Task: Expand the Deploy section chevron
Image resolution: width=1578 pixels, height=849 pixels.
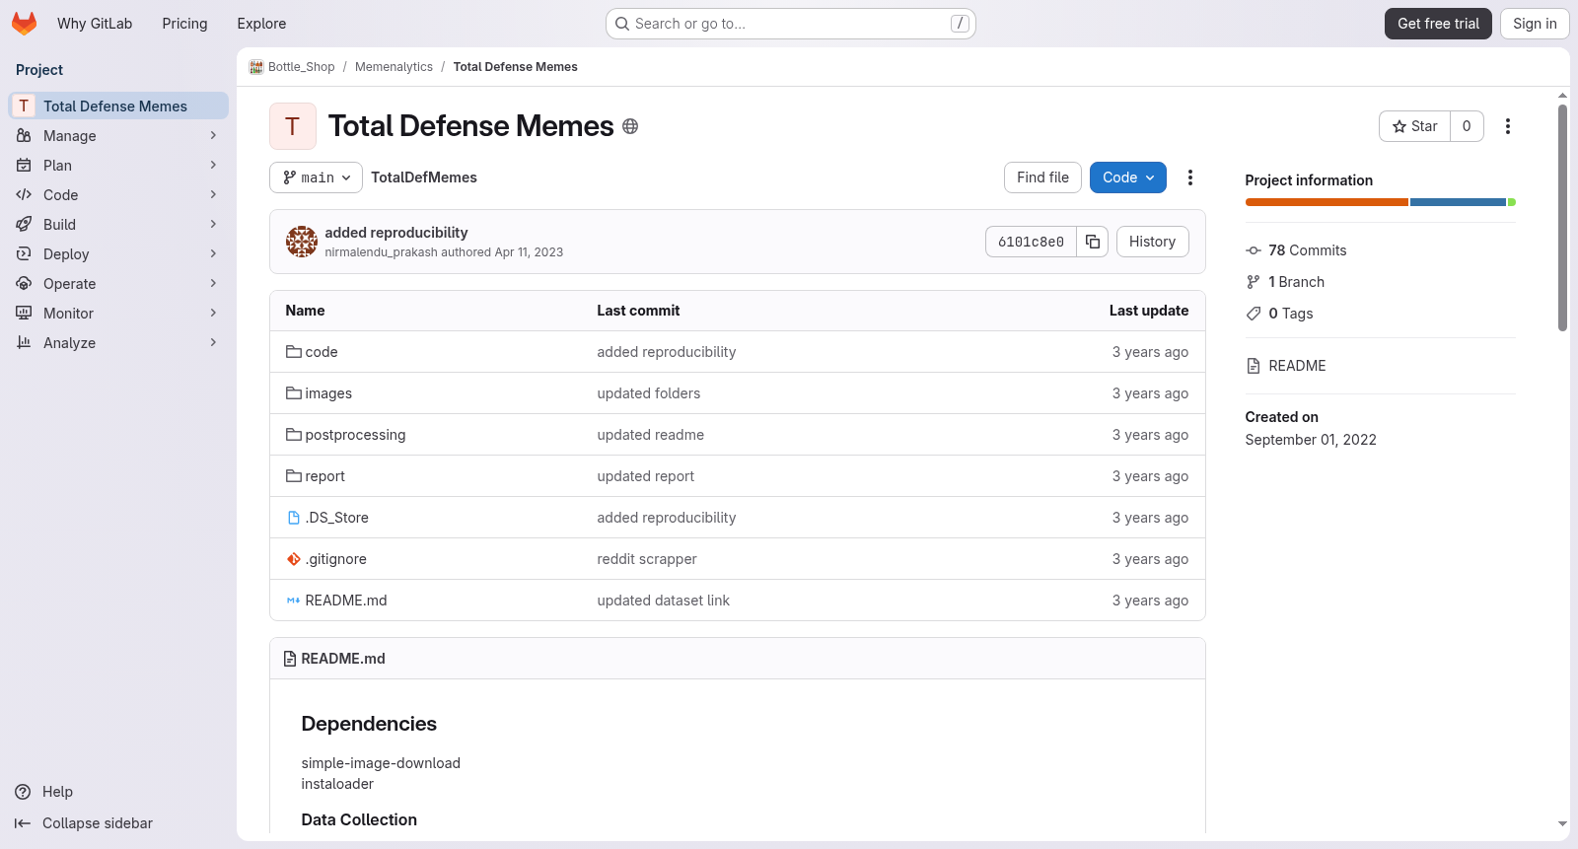Action: coord(213,254)
